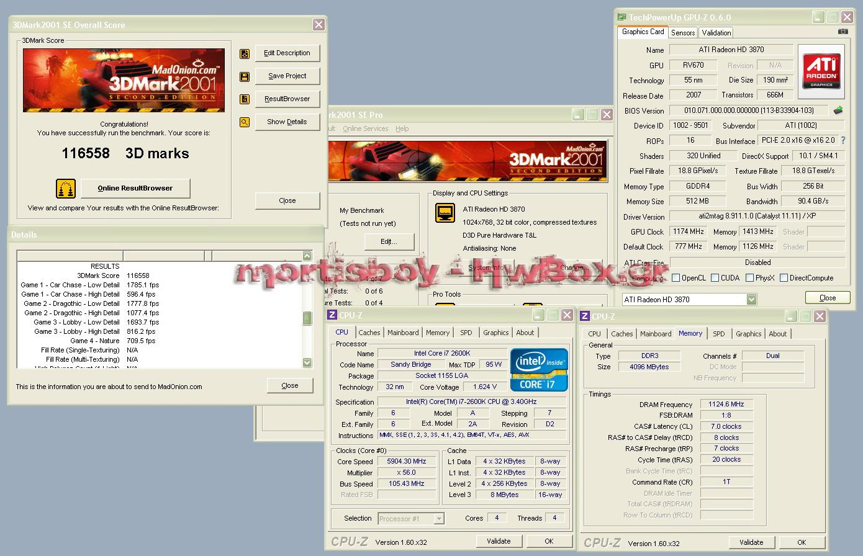Close the Overall Score dialog via Close button
Viewport: 863px width, 556px height.
[x=287, y=200]
